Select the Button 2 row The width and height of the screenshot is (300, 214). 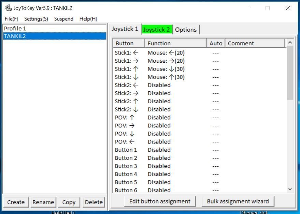(x=200, y=158)
